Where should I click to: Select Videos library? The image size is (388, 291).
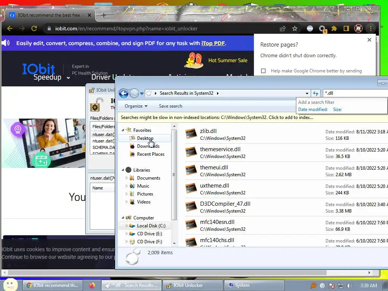pyautogui.click(x=144, y=202)
